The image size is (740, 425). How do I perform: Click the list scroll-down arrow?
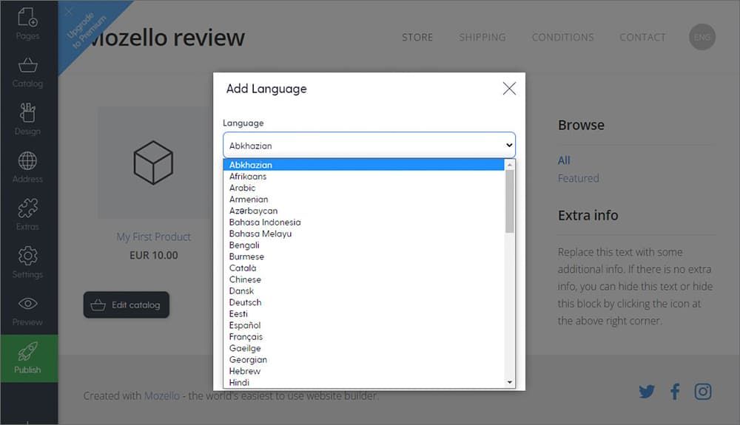tap(510, 382)
